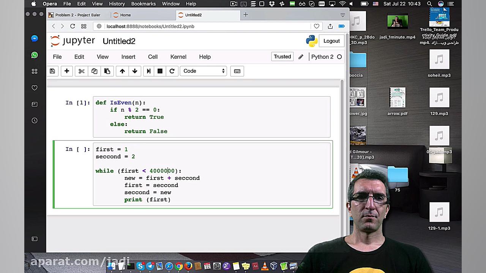Click the Python 2 kernel indicator
This screenshot has height=273, width=486.
tap(326, 57)
